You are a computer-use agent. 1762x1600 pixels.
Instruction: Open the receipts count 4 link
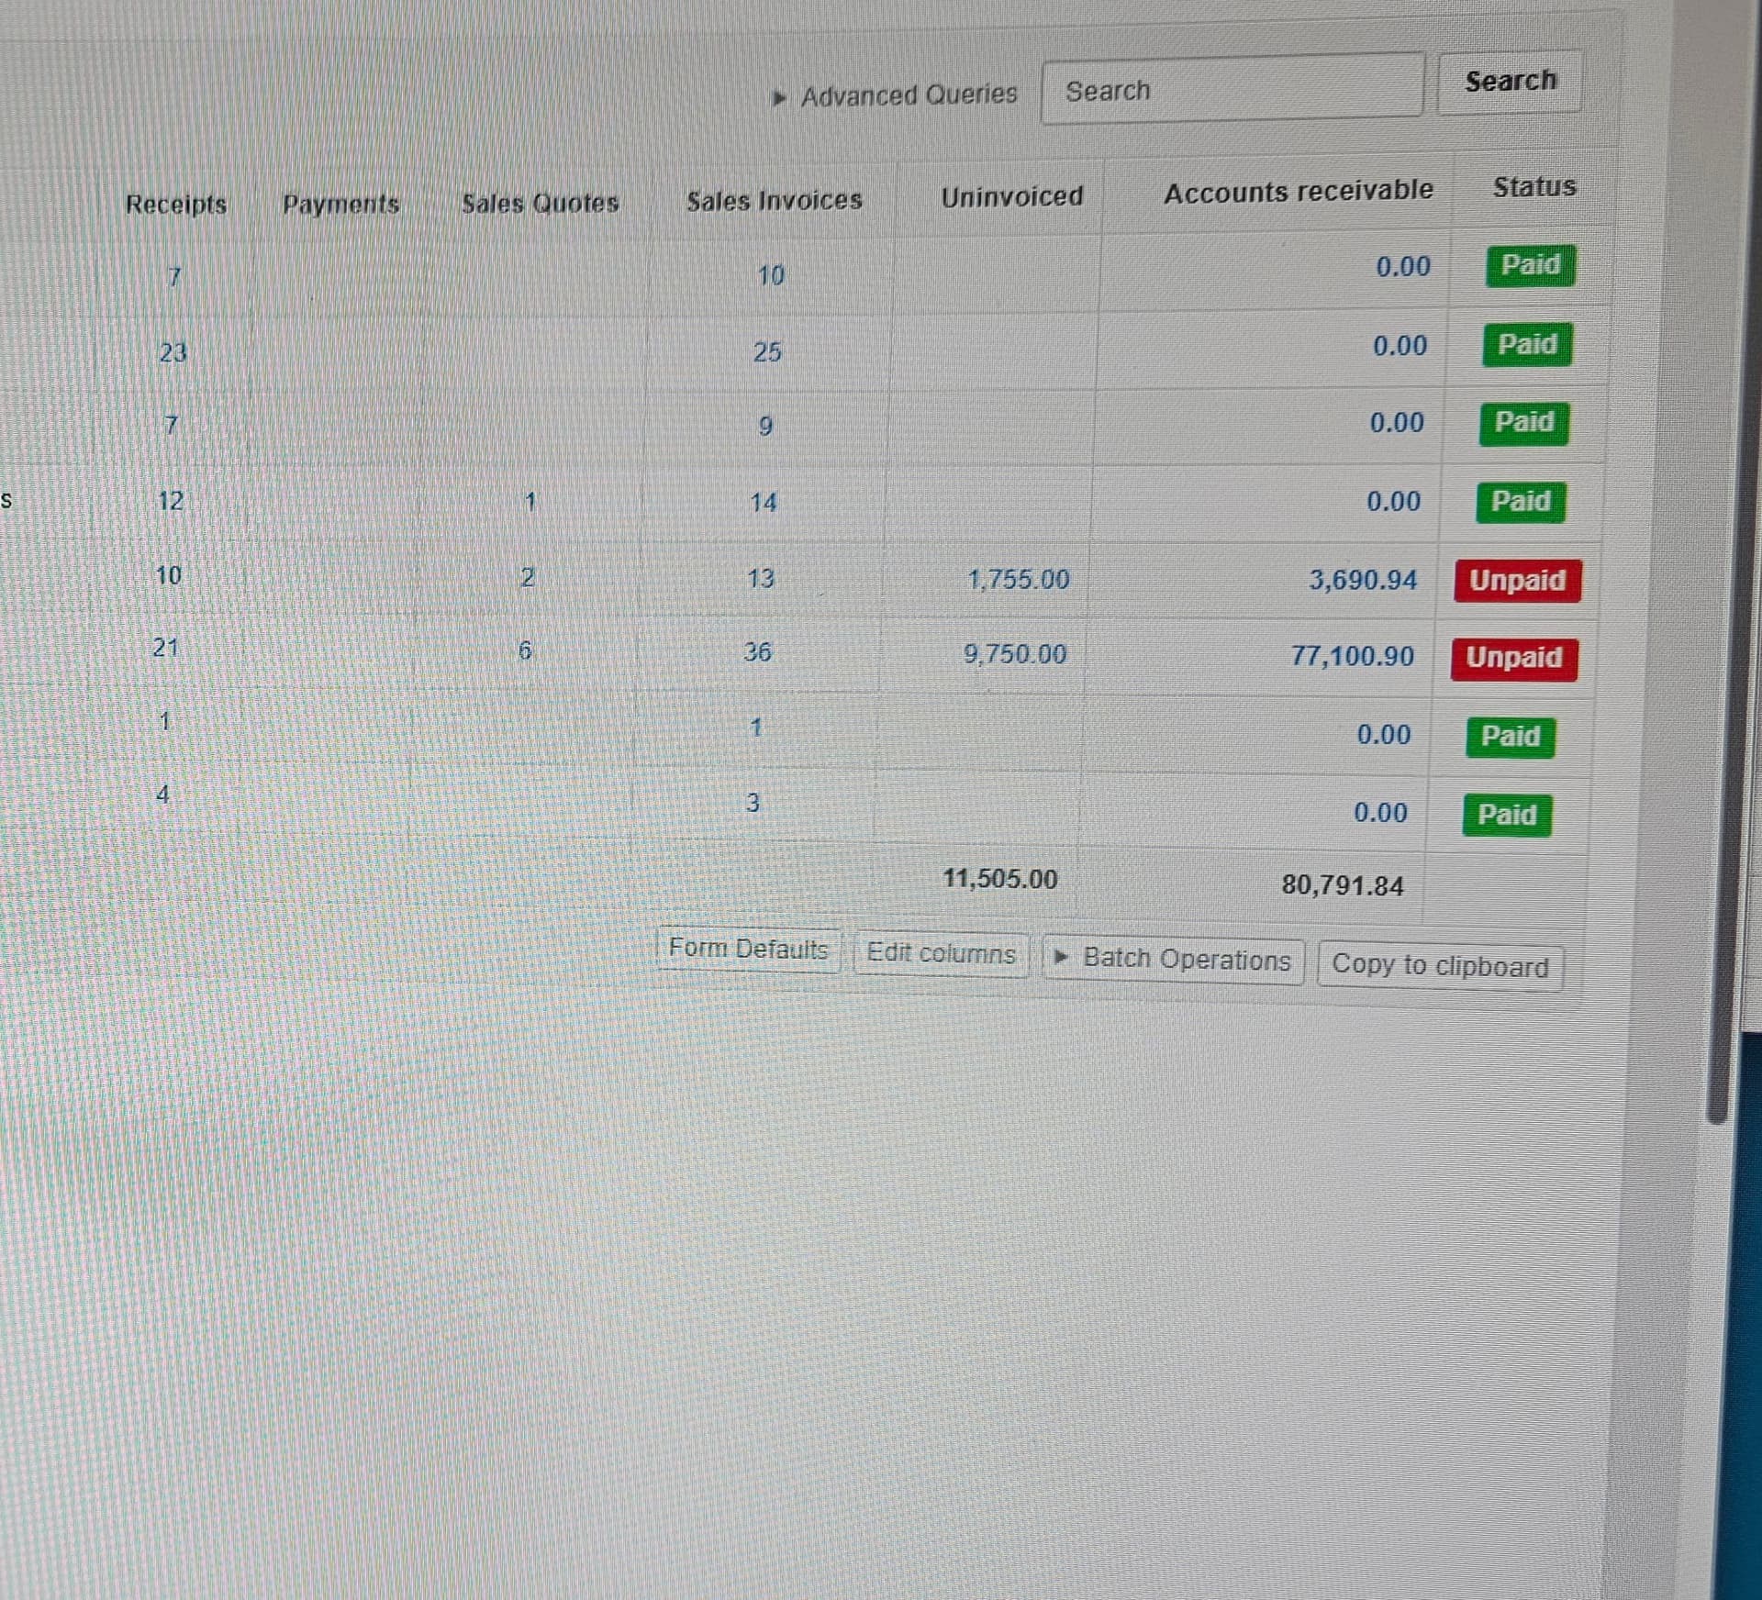point(162,794)
